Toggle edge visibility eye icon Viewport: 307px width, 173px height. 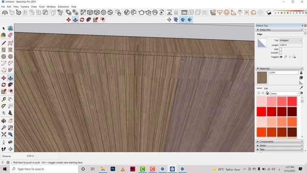click(281, 57)
